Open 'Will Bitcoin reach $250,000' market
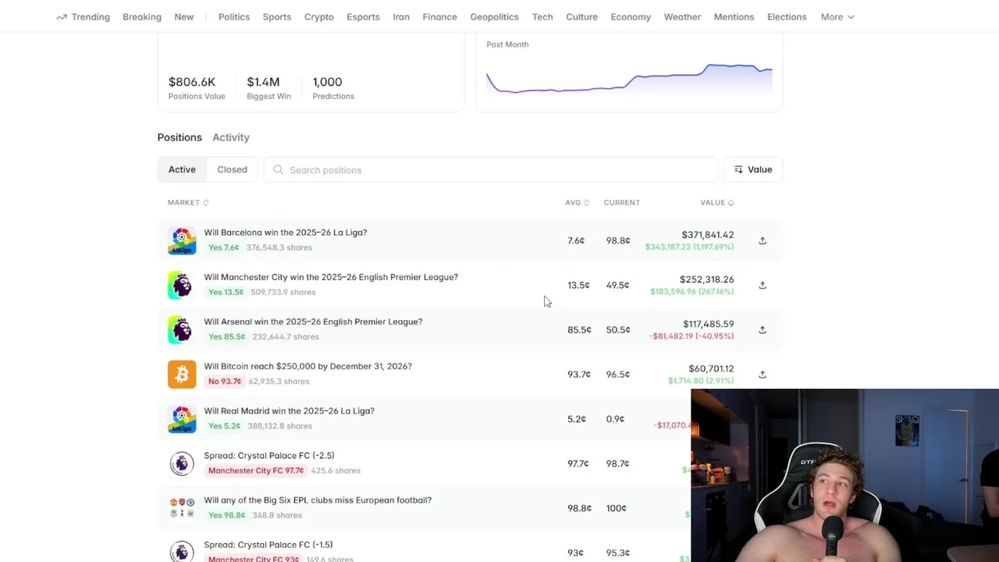Image resolution: width=999 pixels, height=562 pixels. [308, 366]
